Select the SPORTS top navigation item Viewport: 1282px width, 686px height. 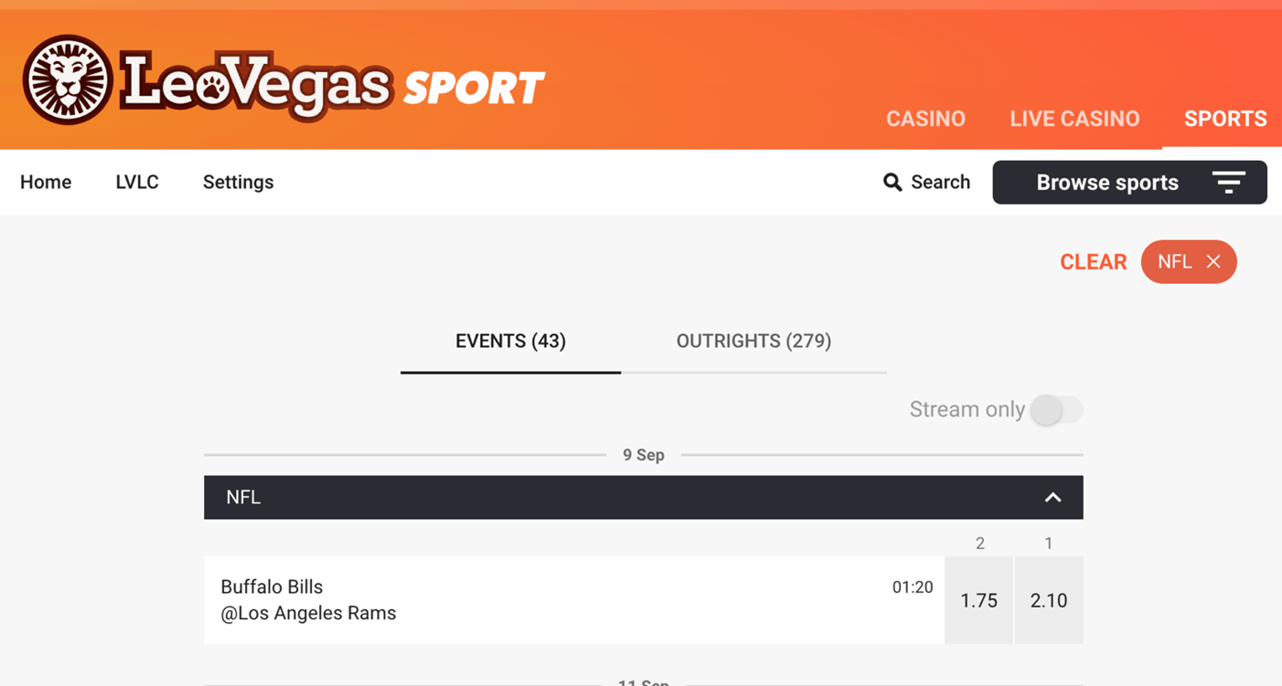coord(1225,119)
